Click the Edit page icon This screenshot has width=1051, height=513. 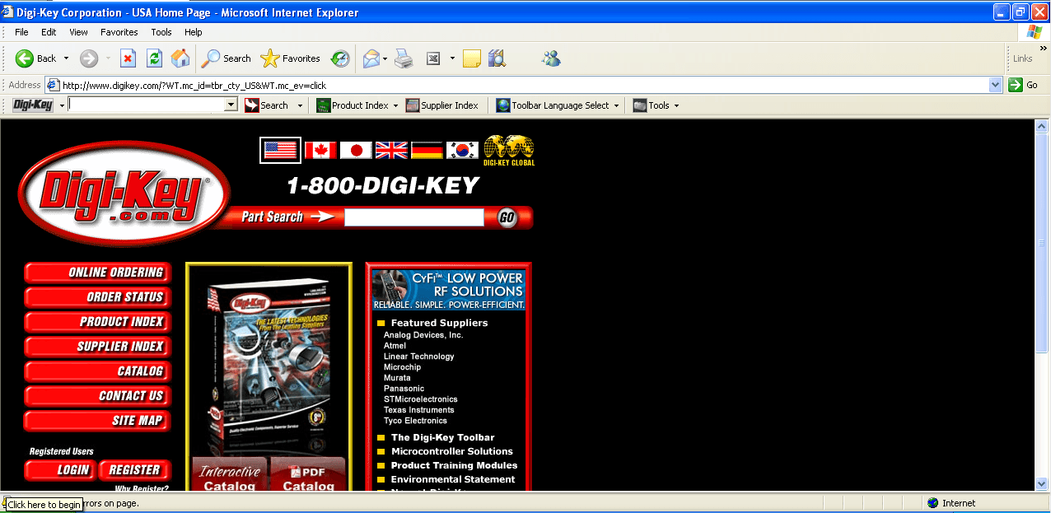click(433, 58)
